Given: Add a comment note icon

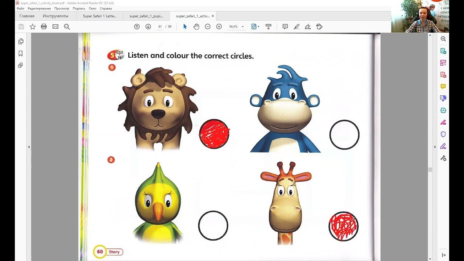Looking at the screenshot, I should [285, 26].
